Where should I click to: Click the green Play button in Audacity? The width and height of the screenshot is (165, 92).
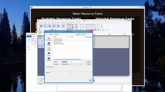click(x=45, y=26)
